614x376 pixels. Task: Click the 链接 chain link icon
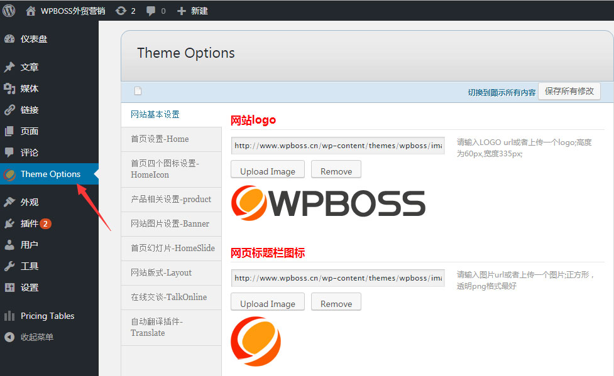(x=9, y=110)
